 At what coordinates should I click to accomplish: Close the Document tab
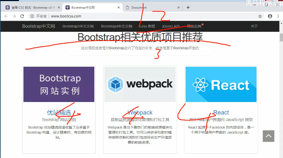(x=178, y=7)
